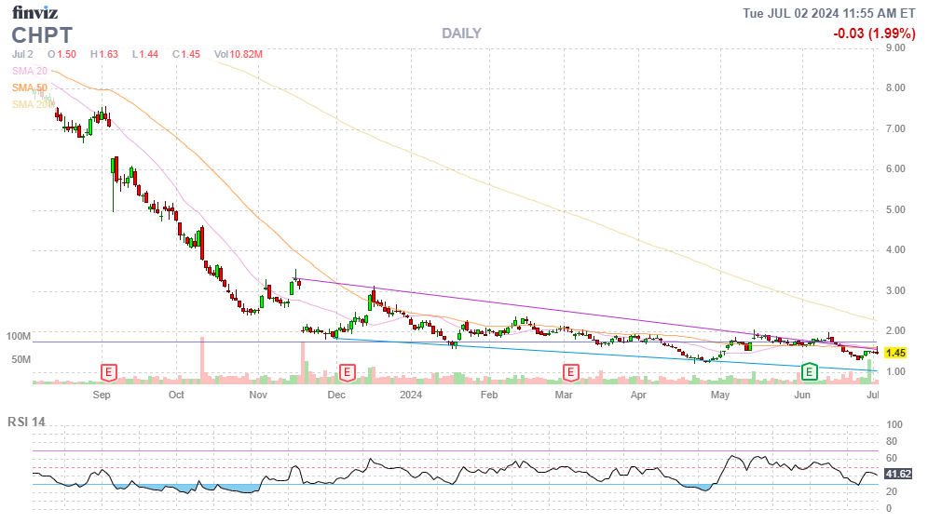Click the red earnings marker near March
928x523 pixels.
(570, 372)
